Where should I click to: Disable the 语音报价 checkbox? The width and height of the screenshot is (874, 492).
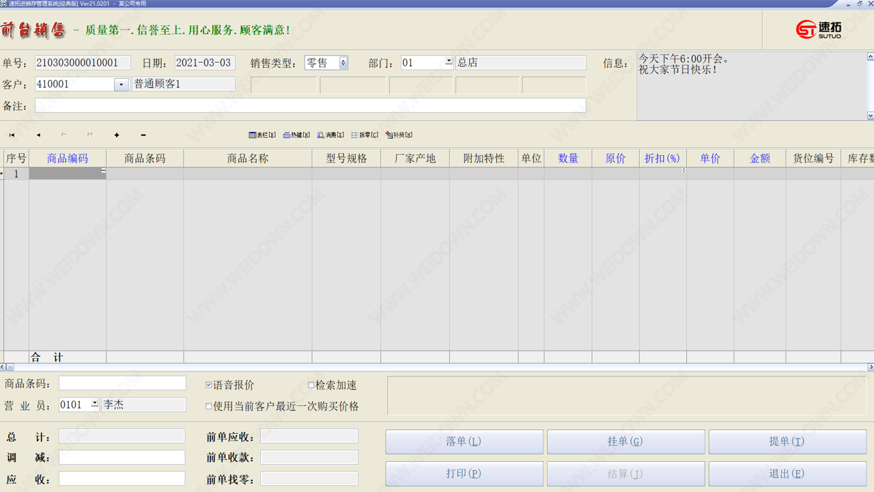click(209, 385)
